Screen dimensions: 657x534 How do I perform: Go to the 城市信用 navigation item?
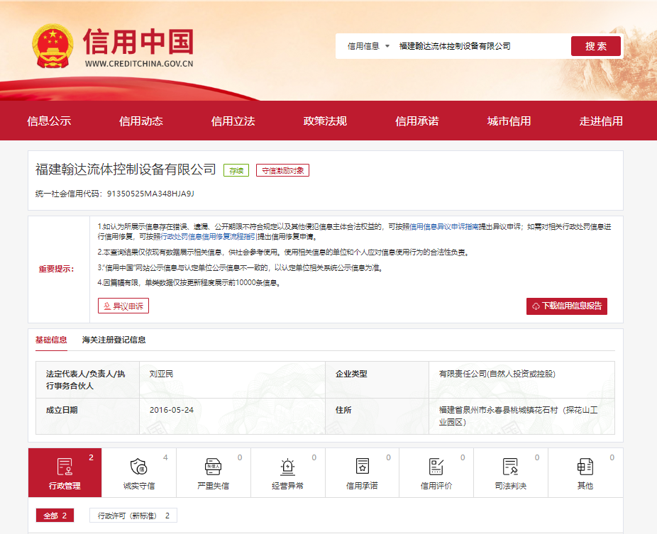pos(509,121)
